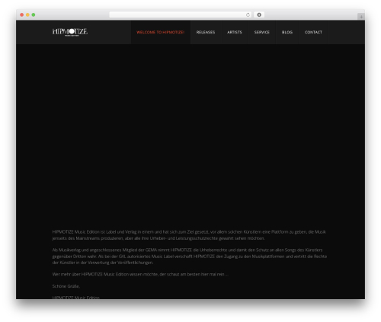Image resolution: width=381 pixels, height=322 pixels.
Task: Visit the Blog section
Action: 287,32
